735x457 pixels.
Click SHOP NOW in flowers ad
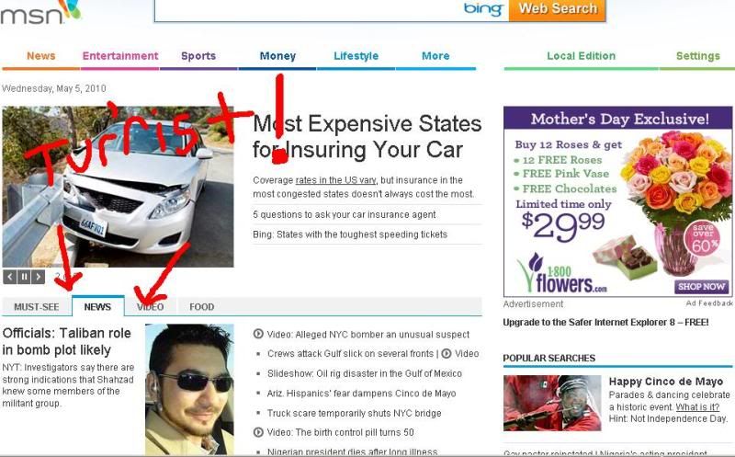coord(701,286)
